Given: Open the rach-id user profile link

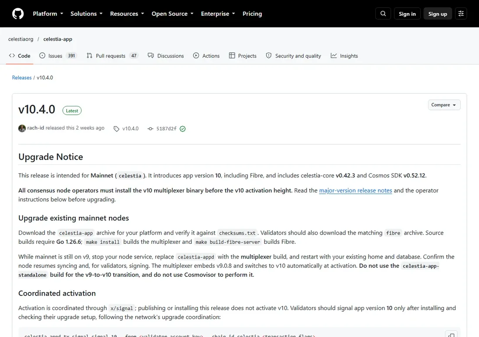Looking at the screenshot, I should click(x=35, y=128).
